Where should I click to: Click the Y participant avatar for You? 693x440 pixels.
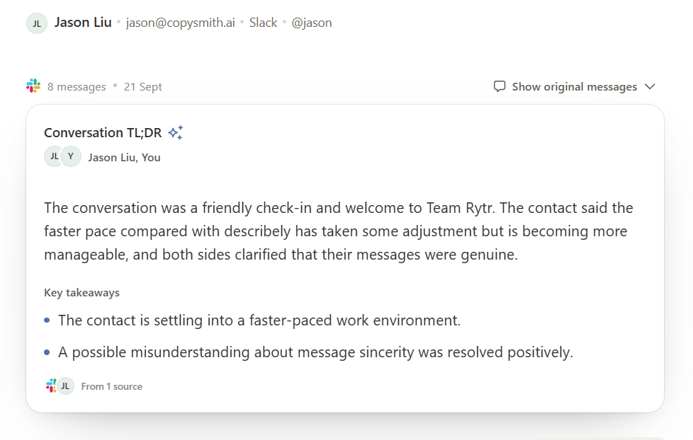(x=71, y=156)
